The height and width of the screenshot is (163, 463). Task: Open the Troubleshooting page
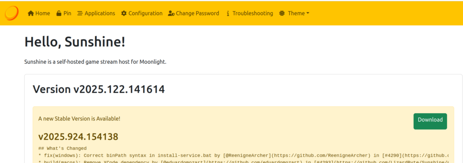click(x=250, y=13)
